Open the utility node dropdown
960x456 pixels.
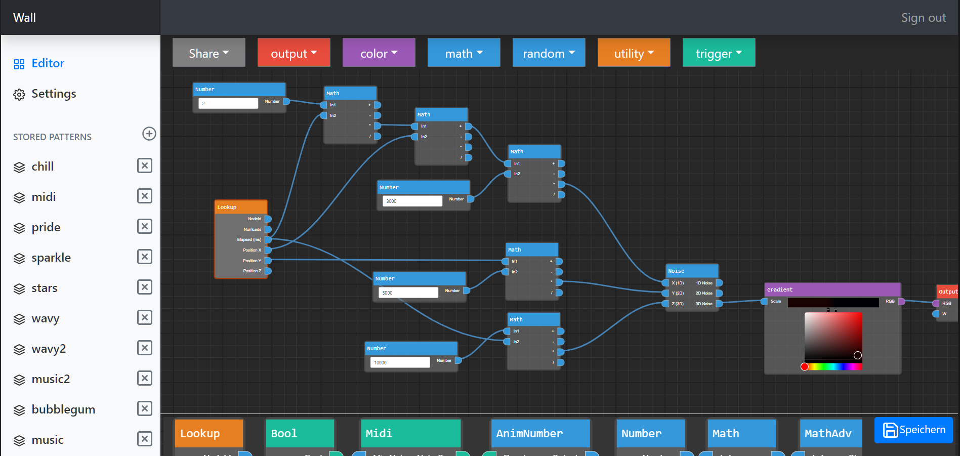(634, 53)
